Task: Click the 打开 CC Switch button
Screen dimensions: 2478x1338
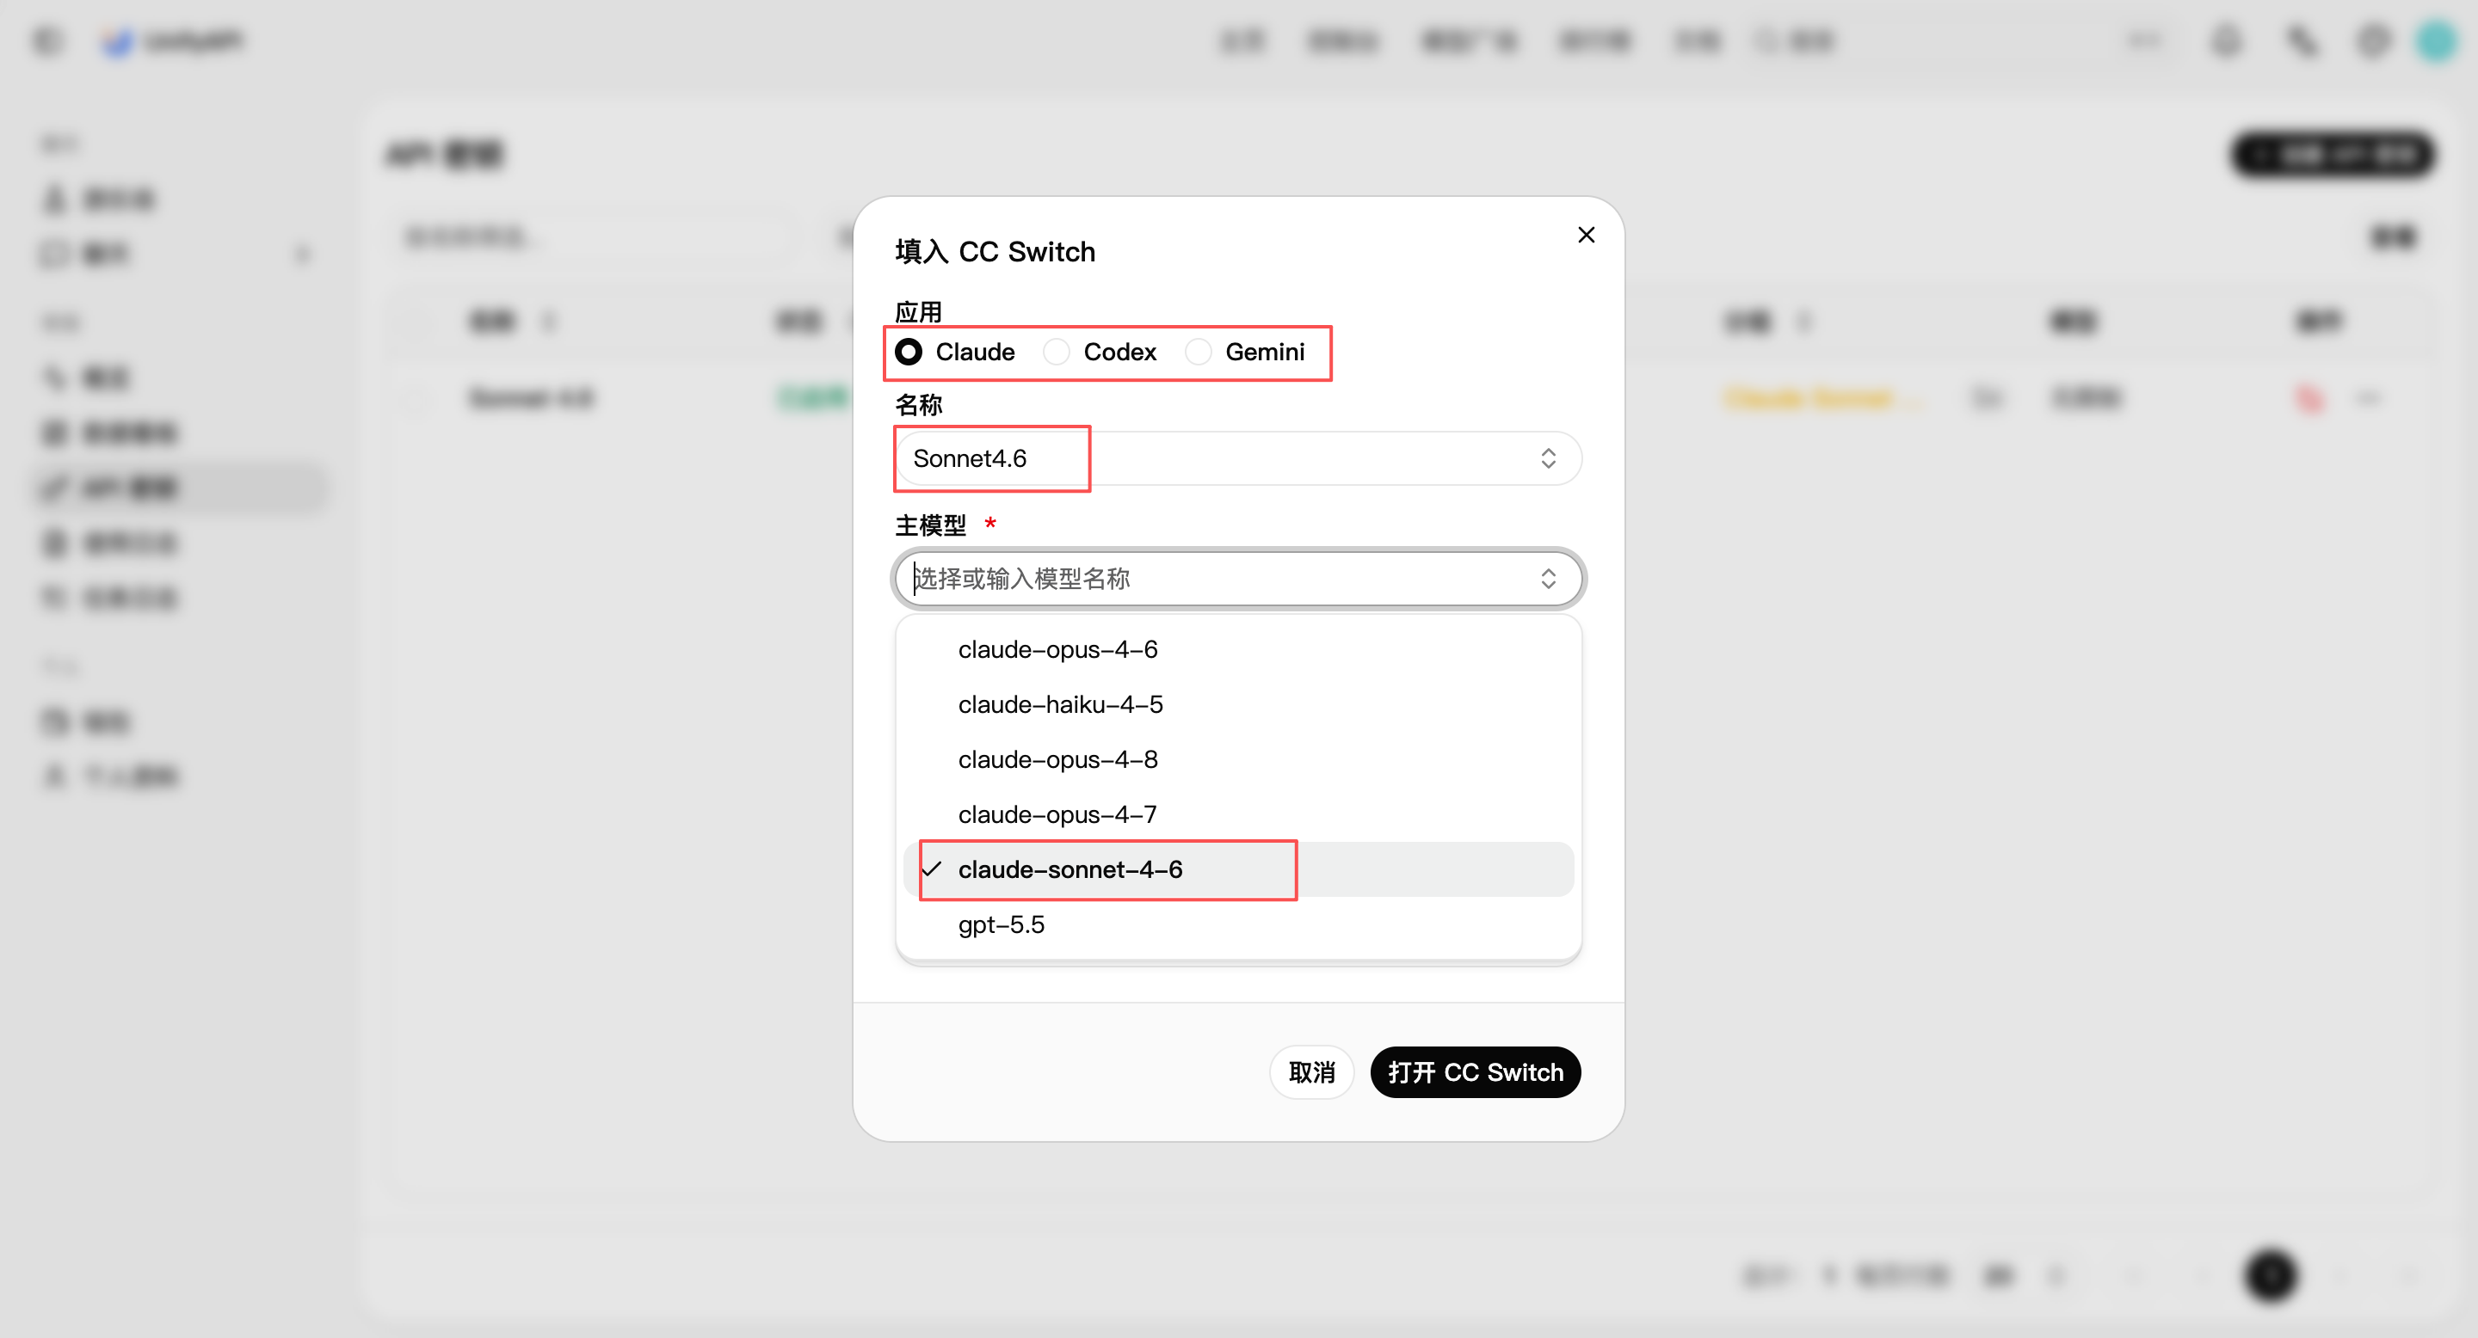Action: point(1476,1071)
